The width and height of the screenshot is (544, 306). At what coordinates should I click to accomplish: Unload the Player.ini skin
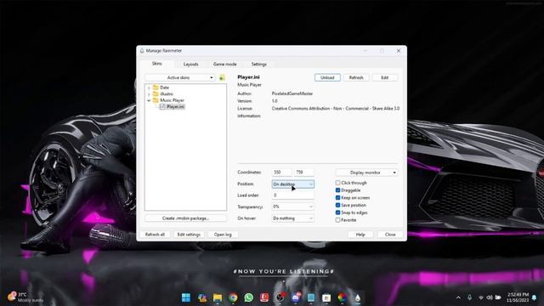point(327,77)
